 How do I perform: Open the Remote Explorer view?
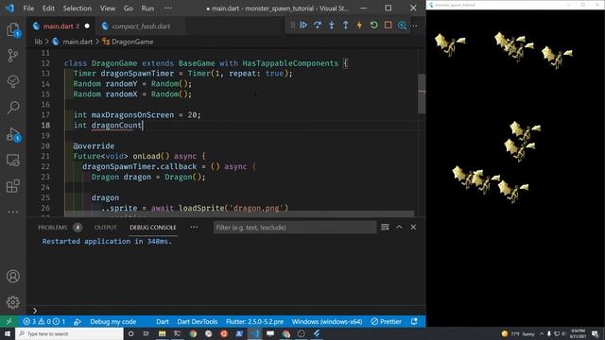click(13, 160)
